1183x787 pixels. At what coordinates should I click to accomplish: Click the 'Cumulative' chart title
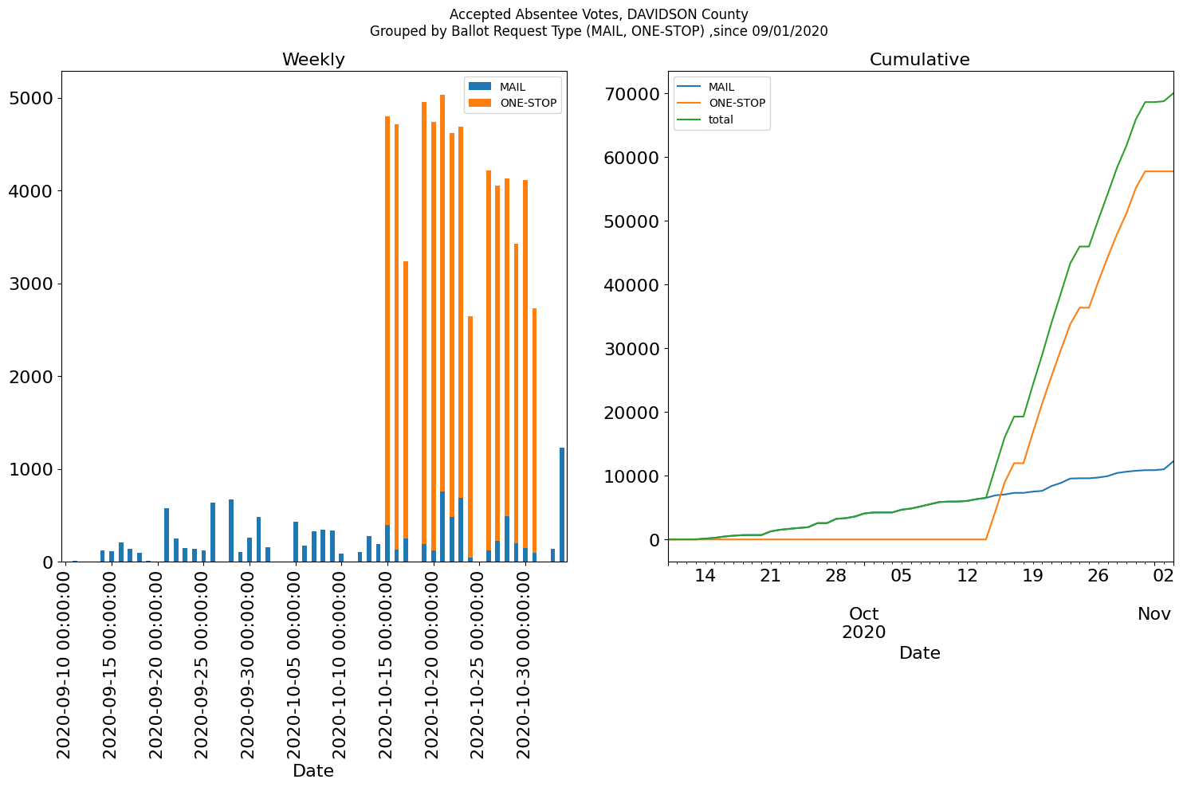click(919, 60)
